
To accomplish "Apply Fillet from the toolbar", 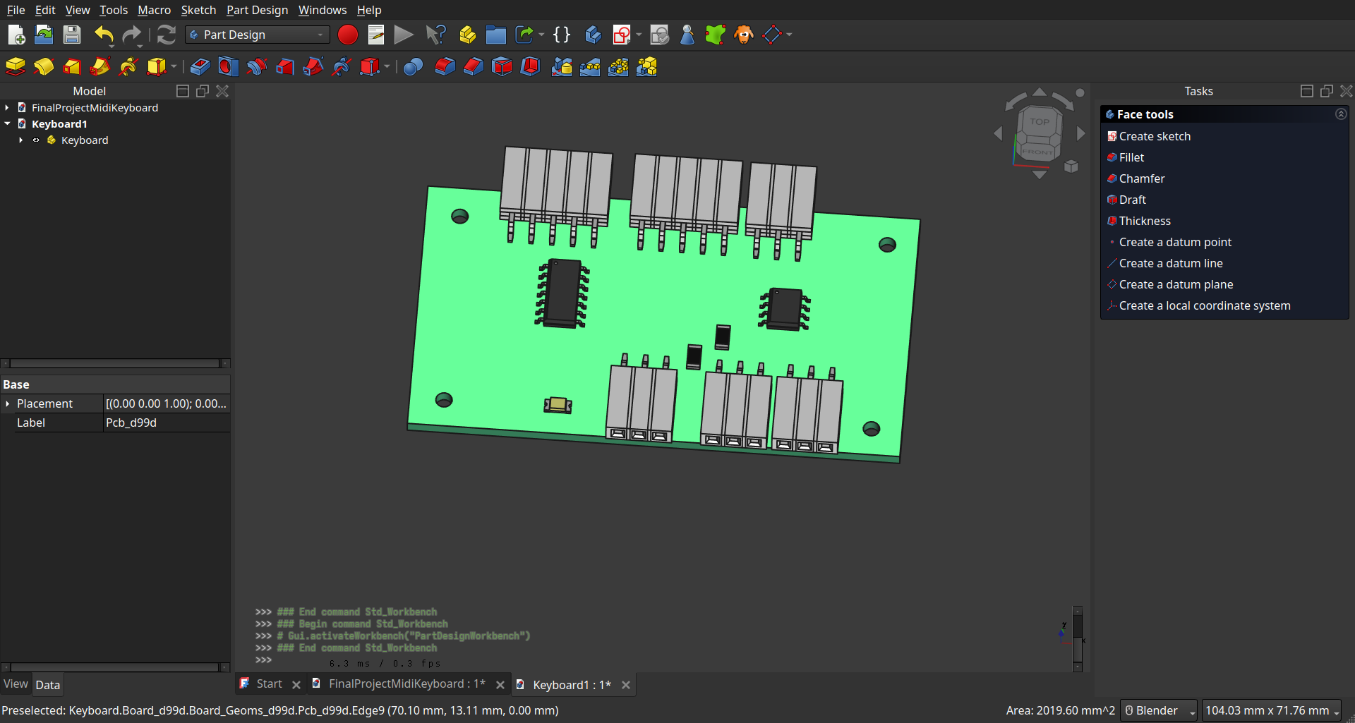I will point(445,67).
